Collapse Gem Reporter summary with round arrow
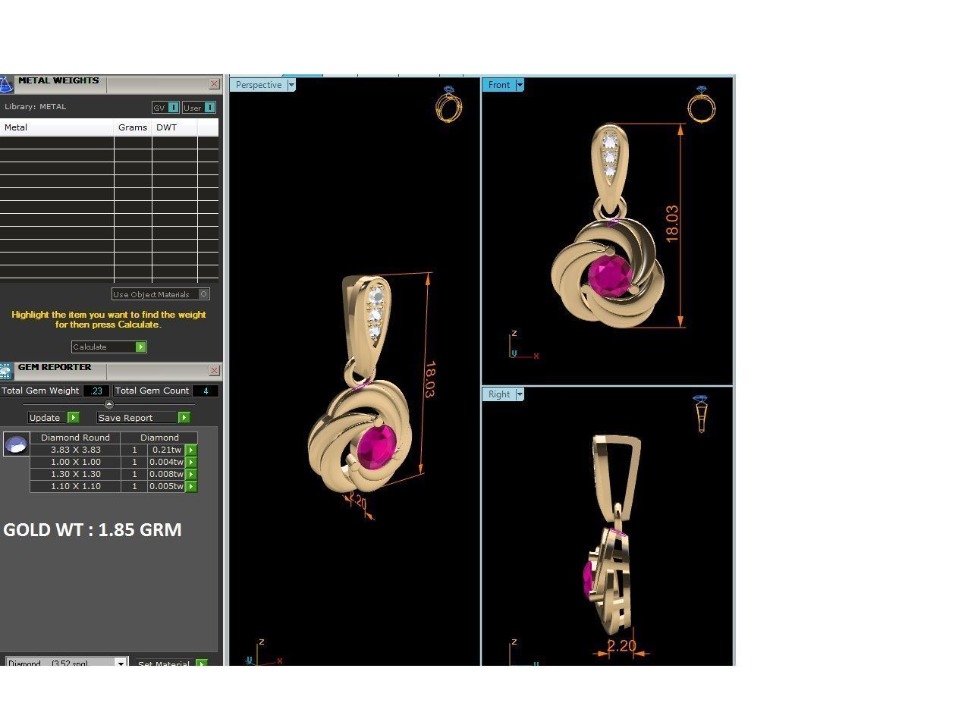 click(x=108, y=404)
